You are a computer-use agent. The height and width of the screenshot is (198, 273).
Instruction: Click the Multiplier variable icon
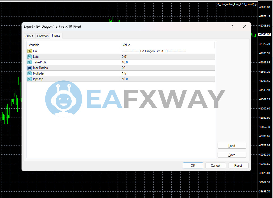click(29, 73)
